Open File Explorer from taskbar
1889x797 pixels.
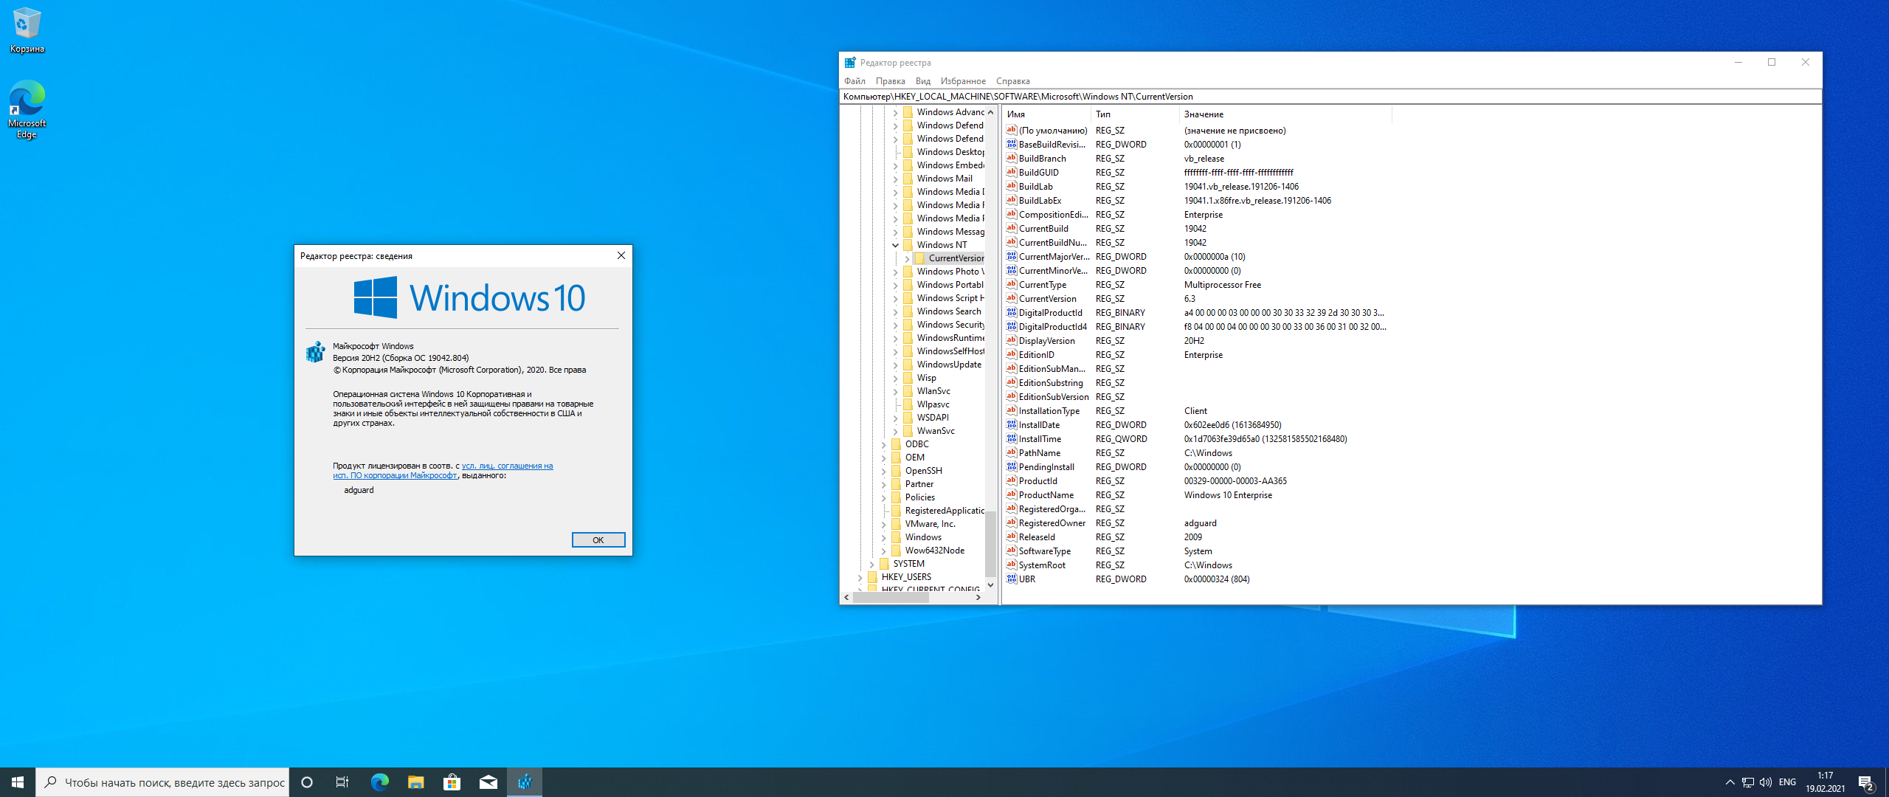click(x=415, y=782)
